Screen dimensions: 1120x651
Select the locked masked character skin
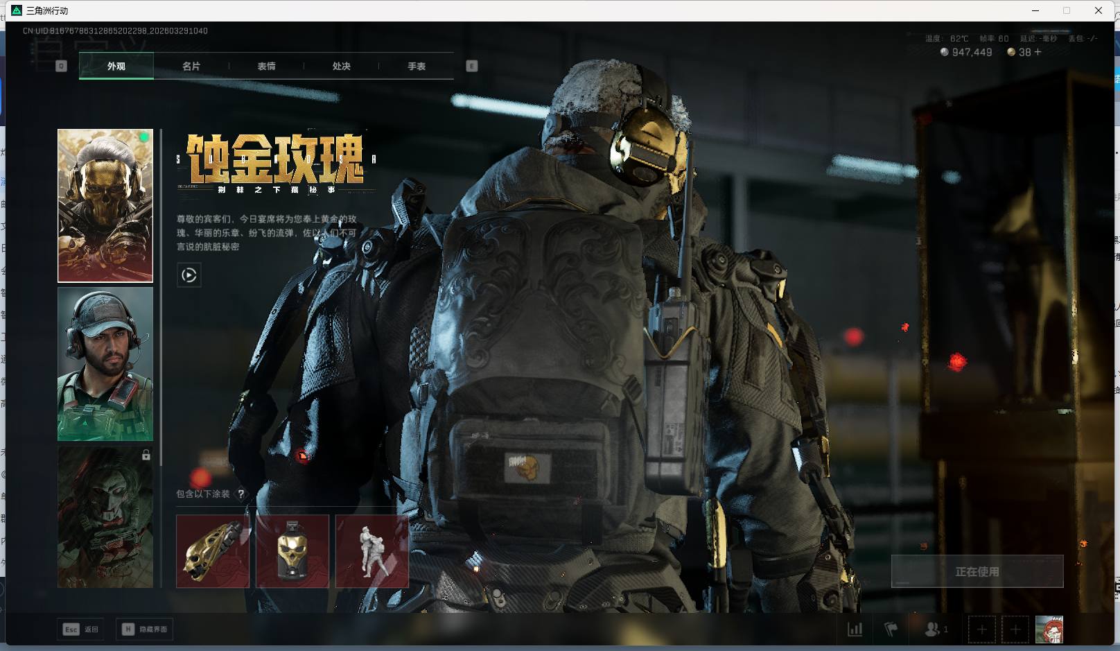105,517
